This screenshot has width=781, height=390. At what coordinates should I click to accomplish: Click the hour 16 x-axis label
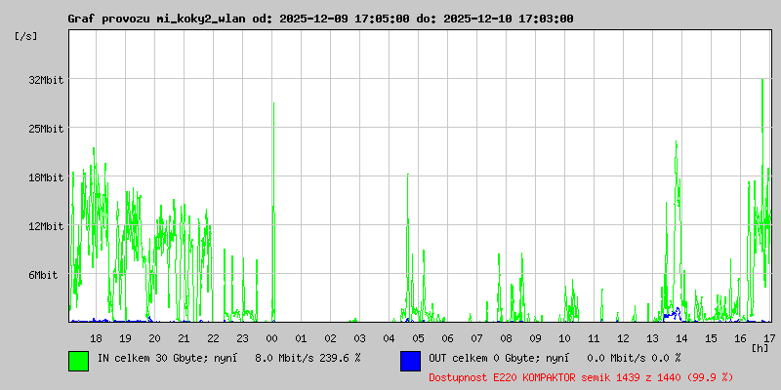point(741,338)
